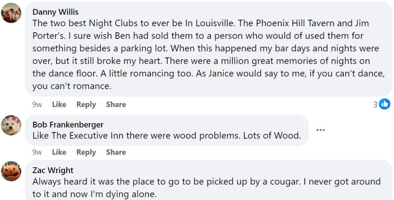Open Bob Frankenberger's profile name link
394x200 pixels.
(68, 125)
